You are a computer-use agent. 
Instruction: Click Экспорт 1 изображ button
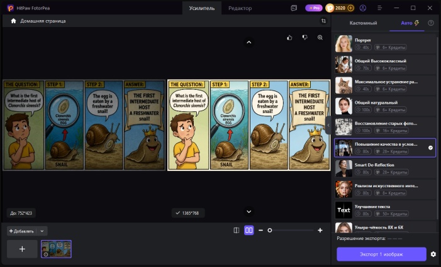coord(381,254)
